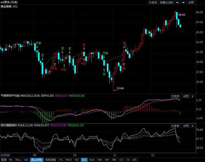205x162 pixels.
Task: Click the DEA:0.11 value text
Action: point(61,96)
